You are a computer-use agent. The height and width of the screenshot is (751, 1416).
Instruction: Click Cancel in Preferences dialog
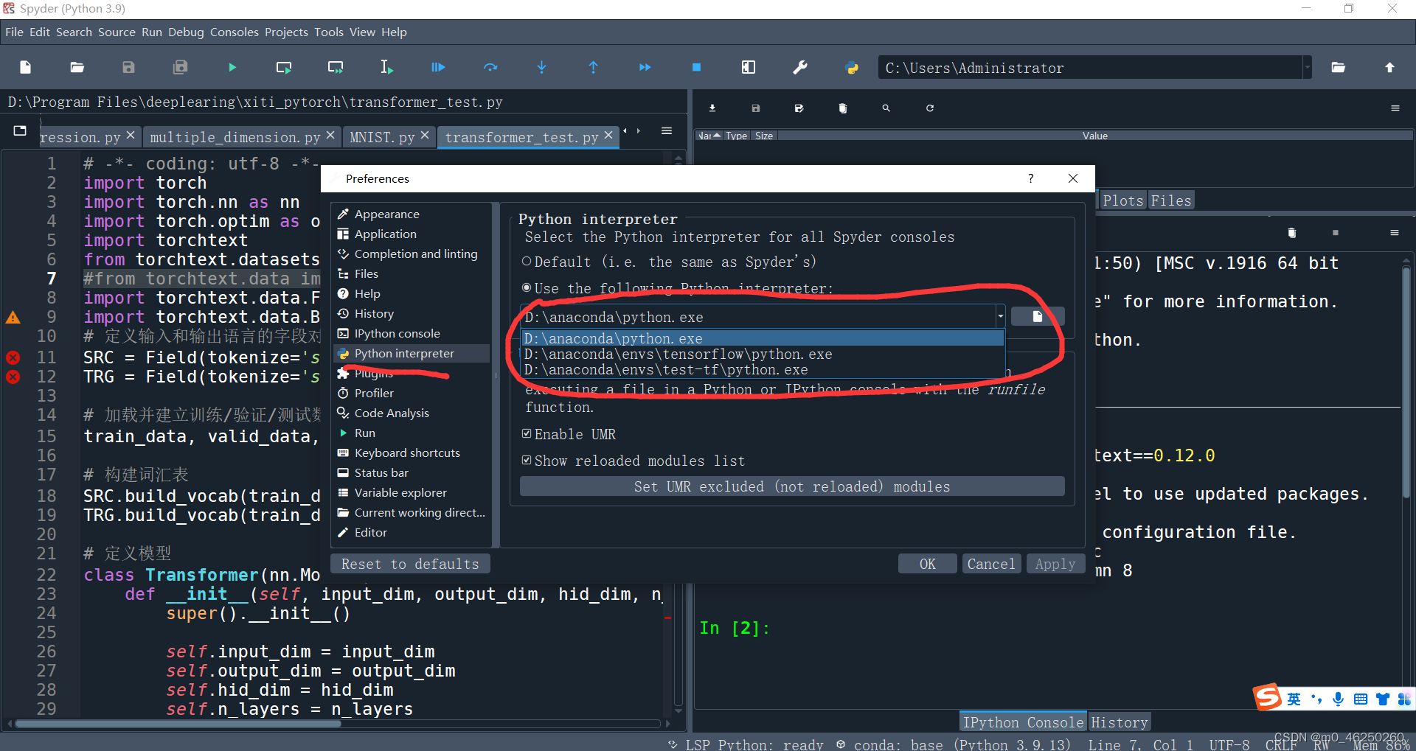click(991, 564)
